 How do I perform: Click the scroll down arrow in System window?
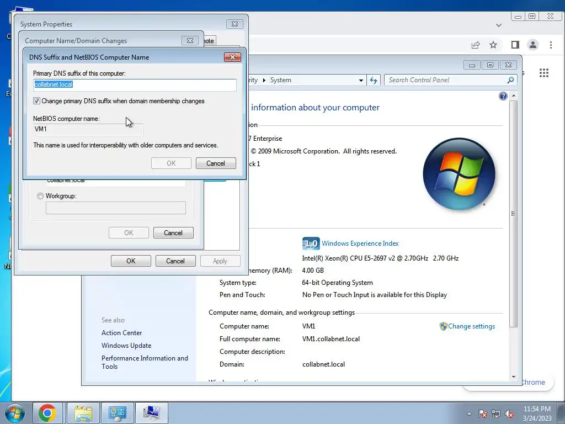(514, 377)
